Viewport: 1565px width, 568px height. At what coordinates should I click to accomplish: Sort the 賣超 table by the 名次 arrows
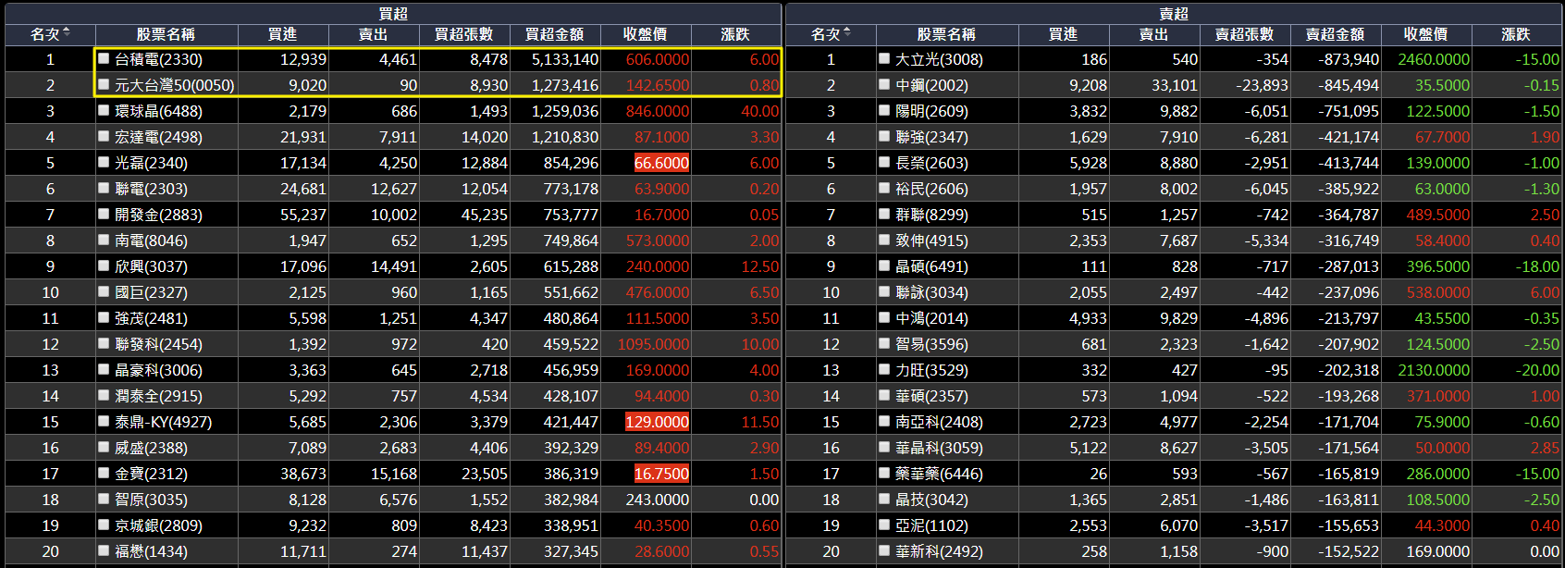point(847,33)
